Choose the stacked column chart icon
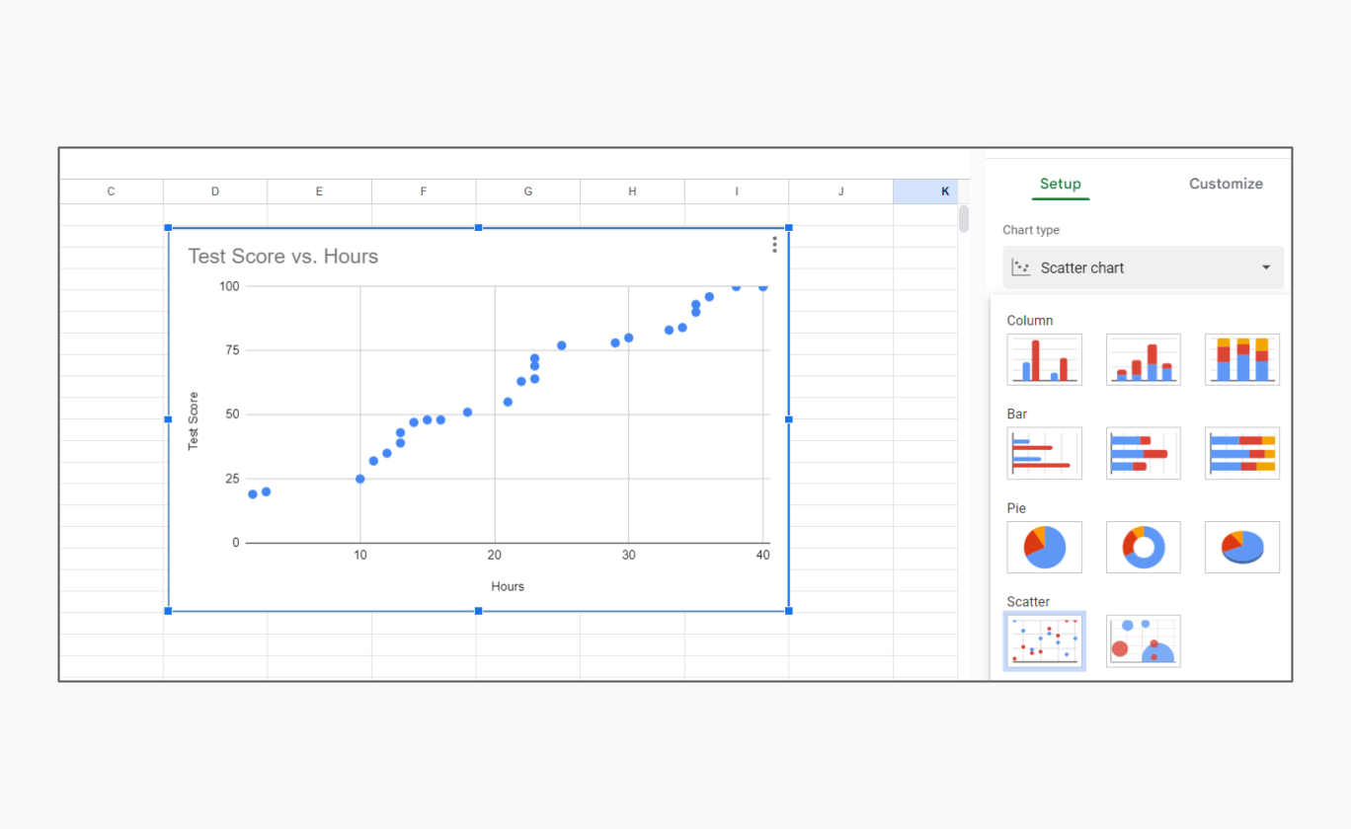Screen dimensions: 1351x829 click(x=1143, y=359)
